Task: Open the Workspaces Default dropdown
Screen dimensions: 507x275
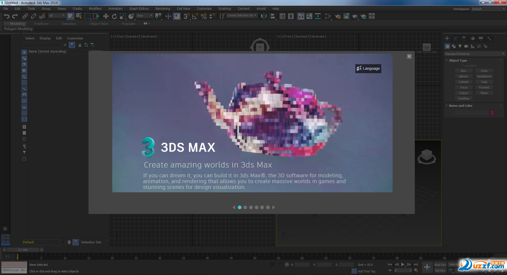Action: point(488,9)
